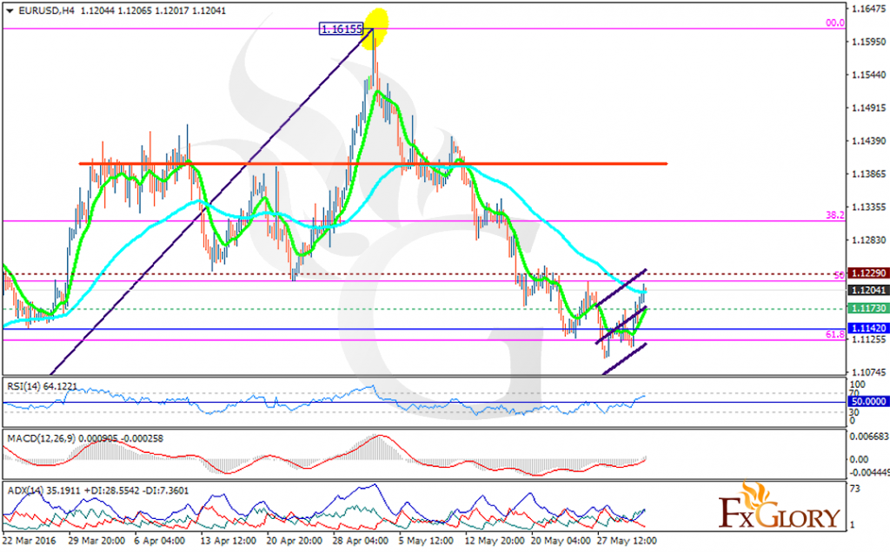Image resolution: width=890 pixels, height=552 pixels.
Task: Select the MACD(12,26,9) indicator label
Action: pyautogui.click(x=84, y=438)
